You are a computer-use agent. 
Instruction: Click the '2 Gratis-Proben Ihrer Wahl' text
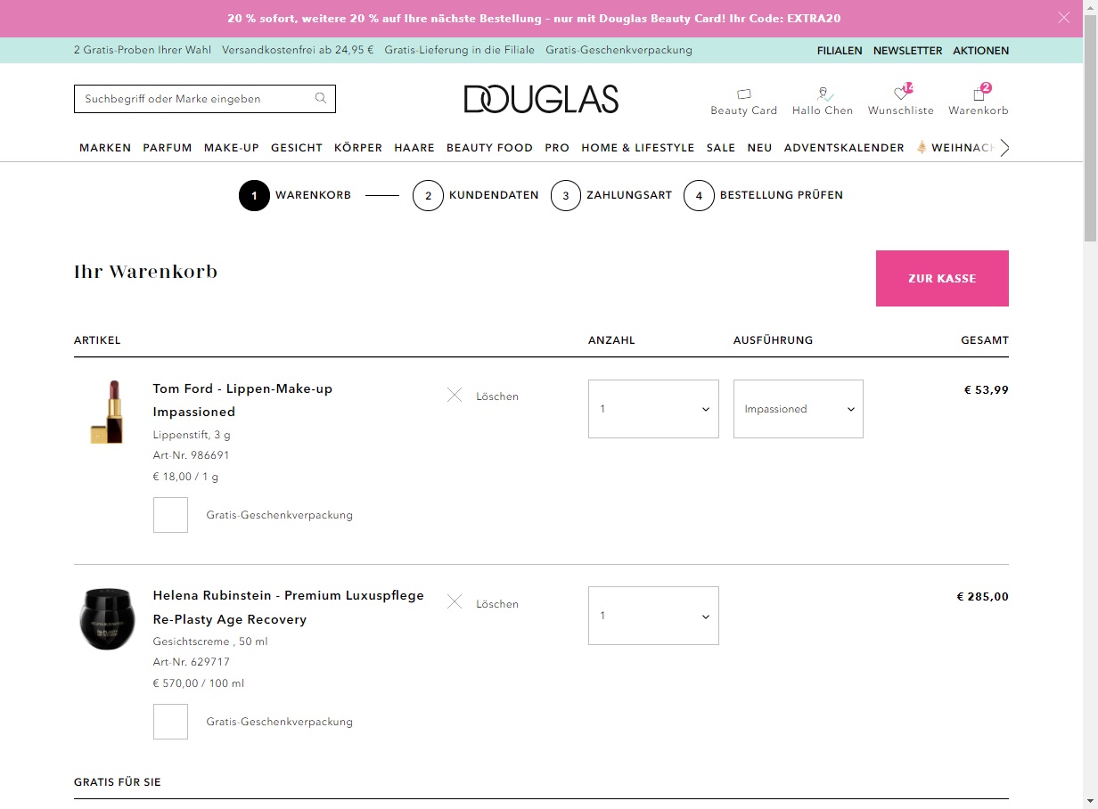[143, 51]
